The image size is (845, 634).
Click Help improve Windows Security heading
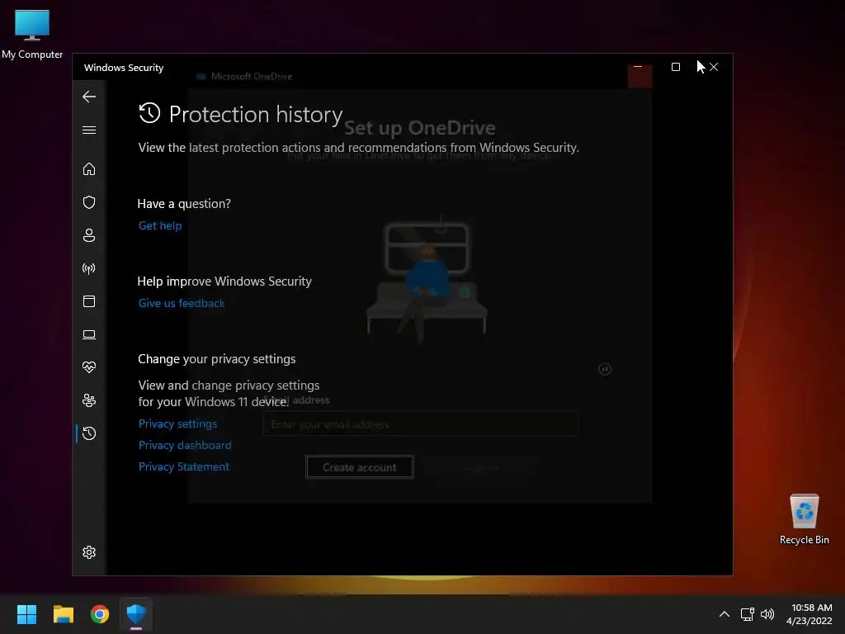click(224, 282)
